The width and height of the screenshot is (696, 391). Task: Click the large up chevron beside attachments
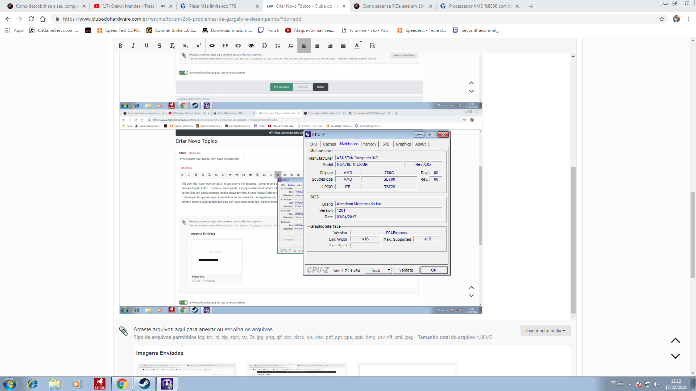coord(675,341)
